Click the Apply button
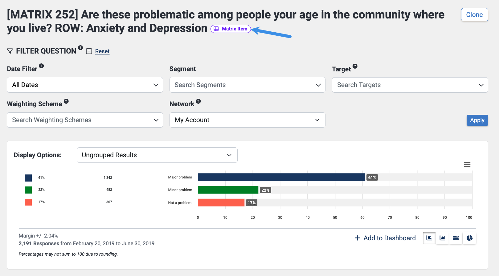The width and height of the screenshot is (499, 276). [477, 120]
